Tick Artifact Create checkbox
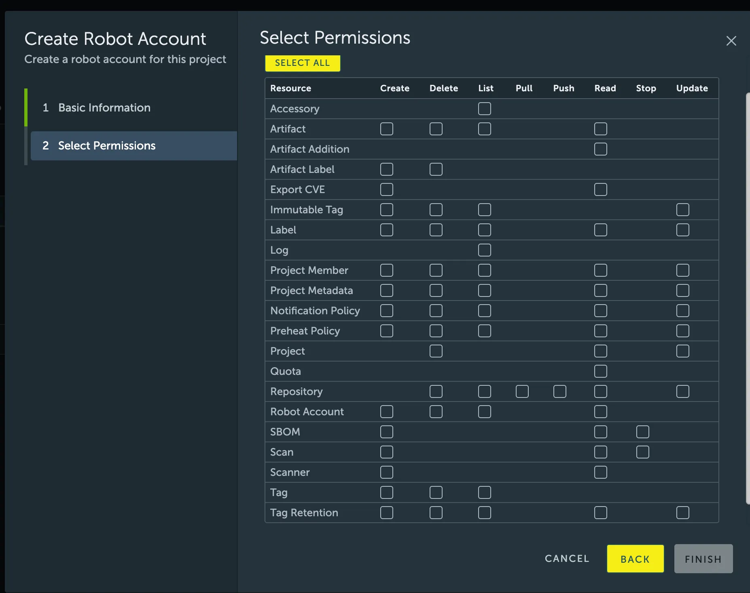The height and width of the screenshot is (593, 750). click(386, 129)
